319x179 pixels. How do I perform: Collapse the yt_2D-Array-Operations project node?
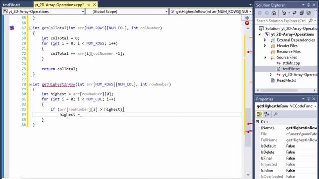[260, 34]
